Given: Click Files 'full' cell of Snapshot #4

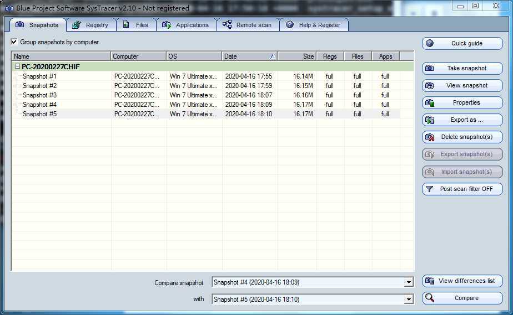Looking at the screenshot, I should [x=358, y=105].
